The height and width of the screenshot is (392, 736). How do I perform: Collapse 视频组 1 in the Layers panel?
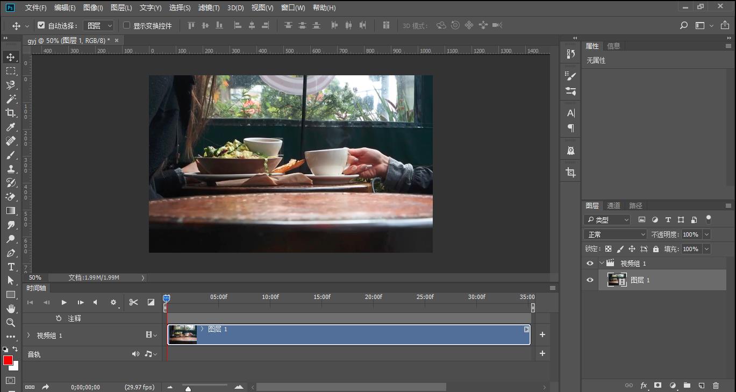(602, 263)
